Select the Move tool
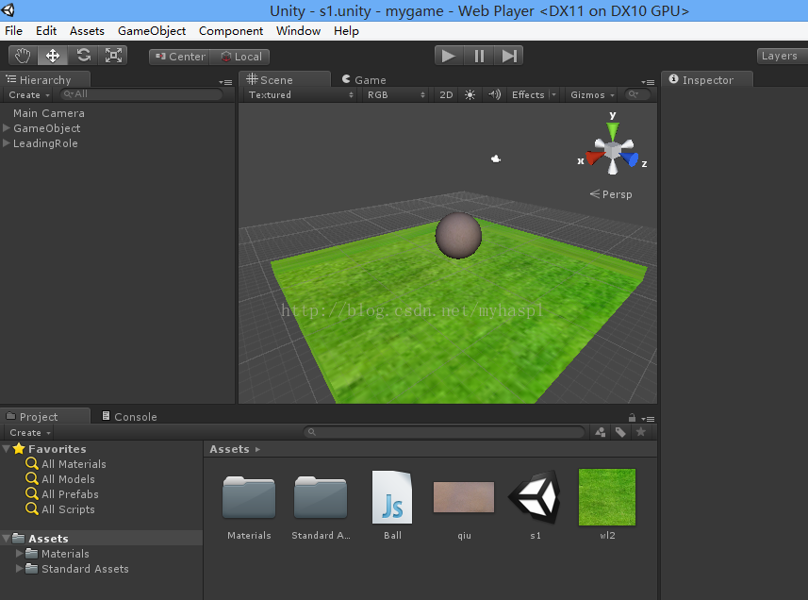Screen dimensions: 808x600 point(53,56)
